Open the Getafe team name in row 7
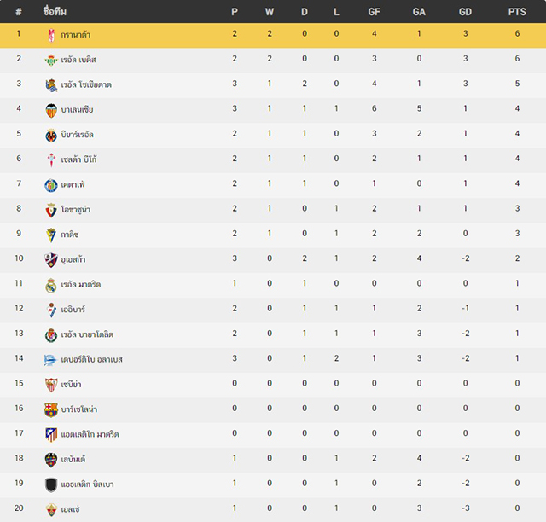The image size is (546, 522). (x=73, y=184)
